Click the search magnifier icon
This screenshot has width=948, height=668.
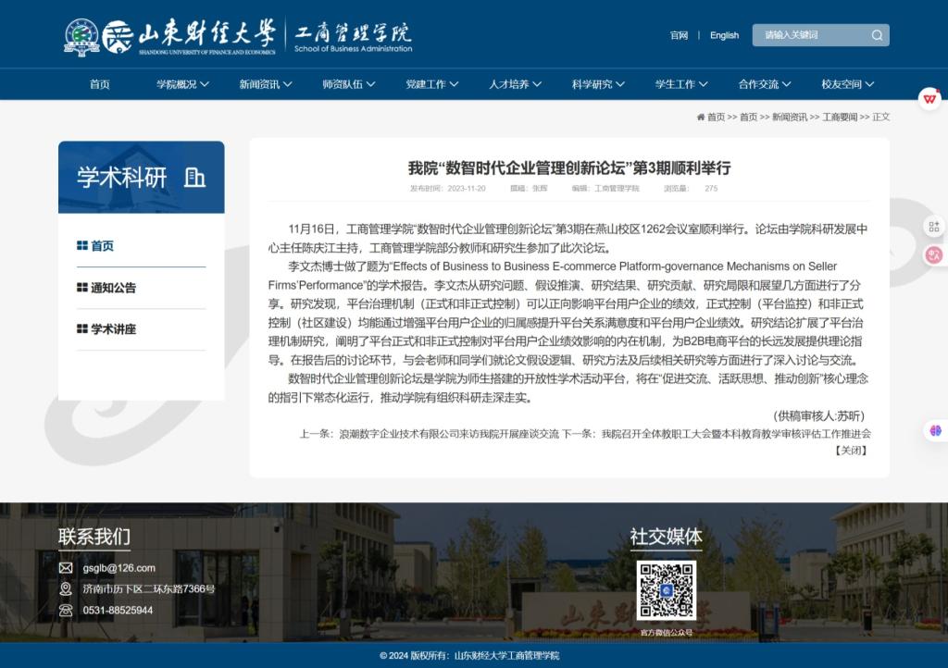[877, 35]
